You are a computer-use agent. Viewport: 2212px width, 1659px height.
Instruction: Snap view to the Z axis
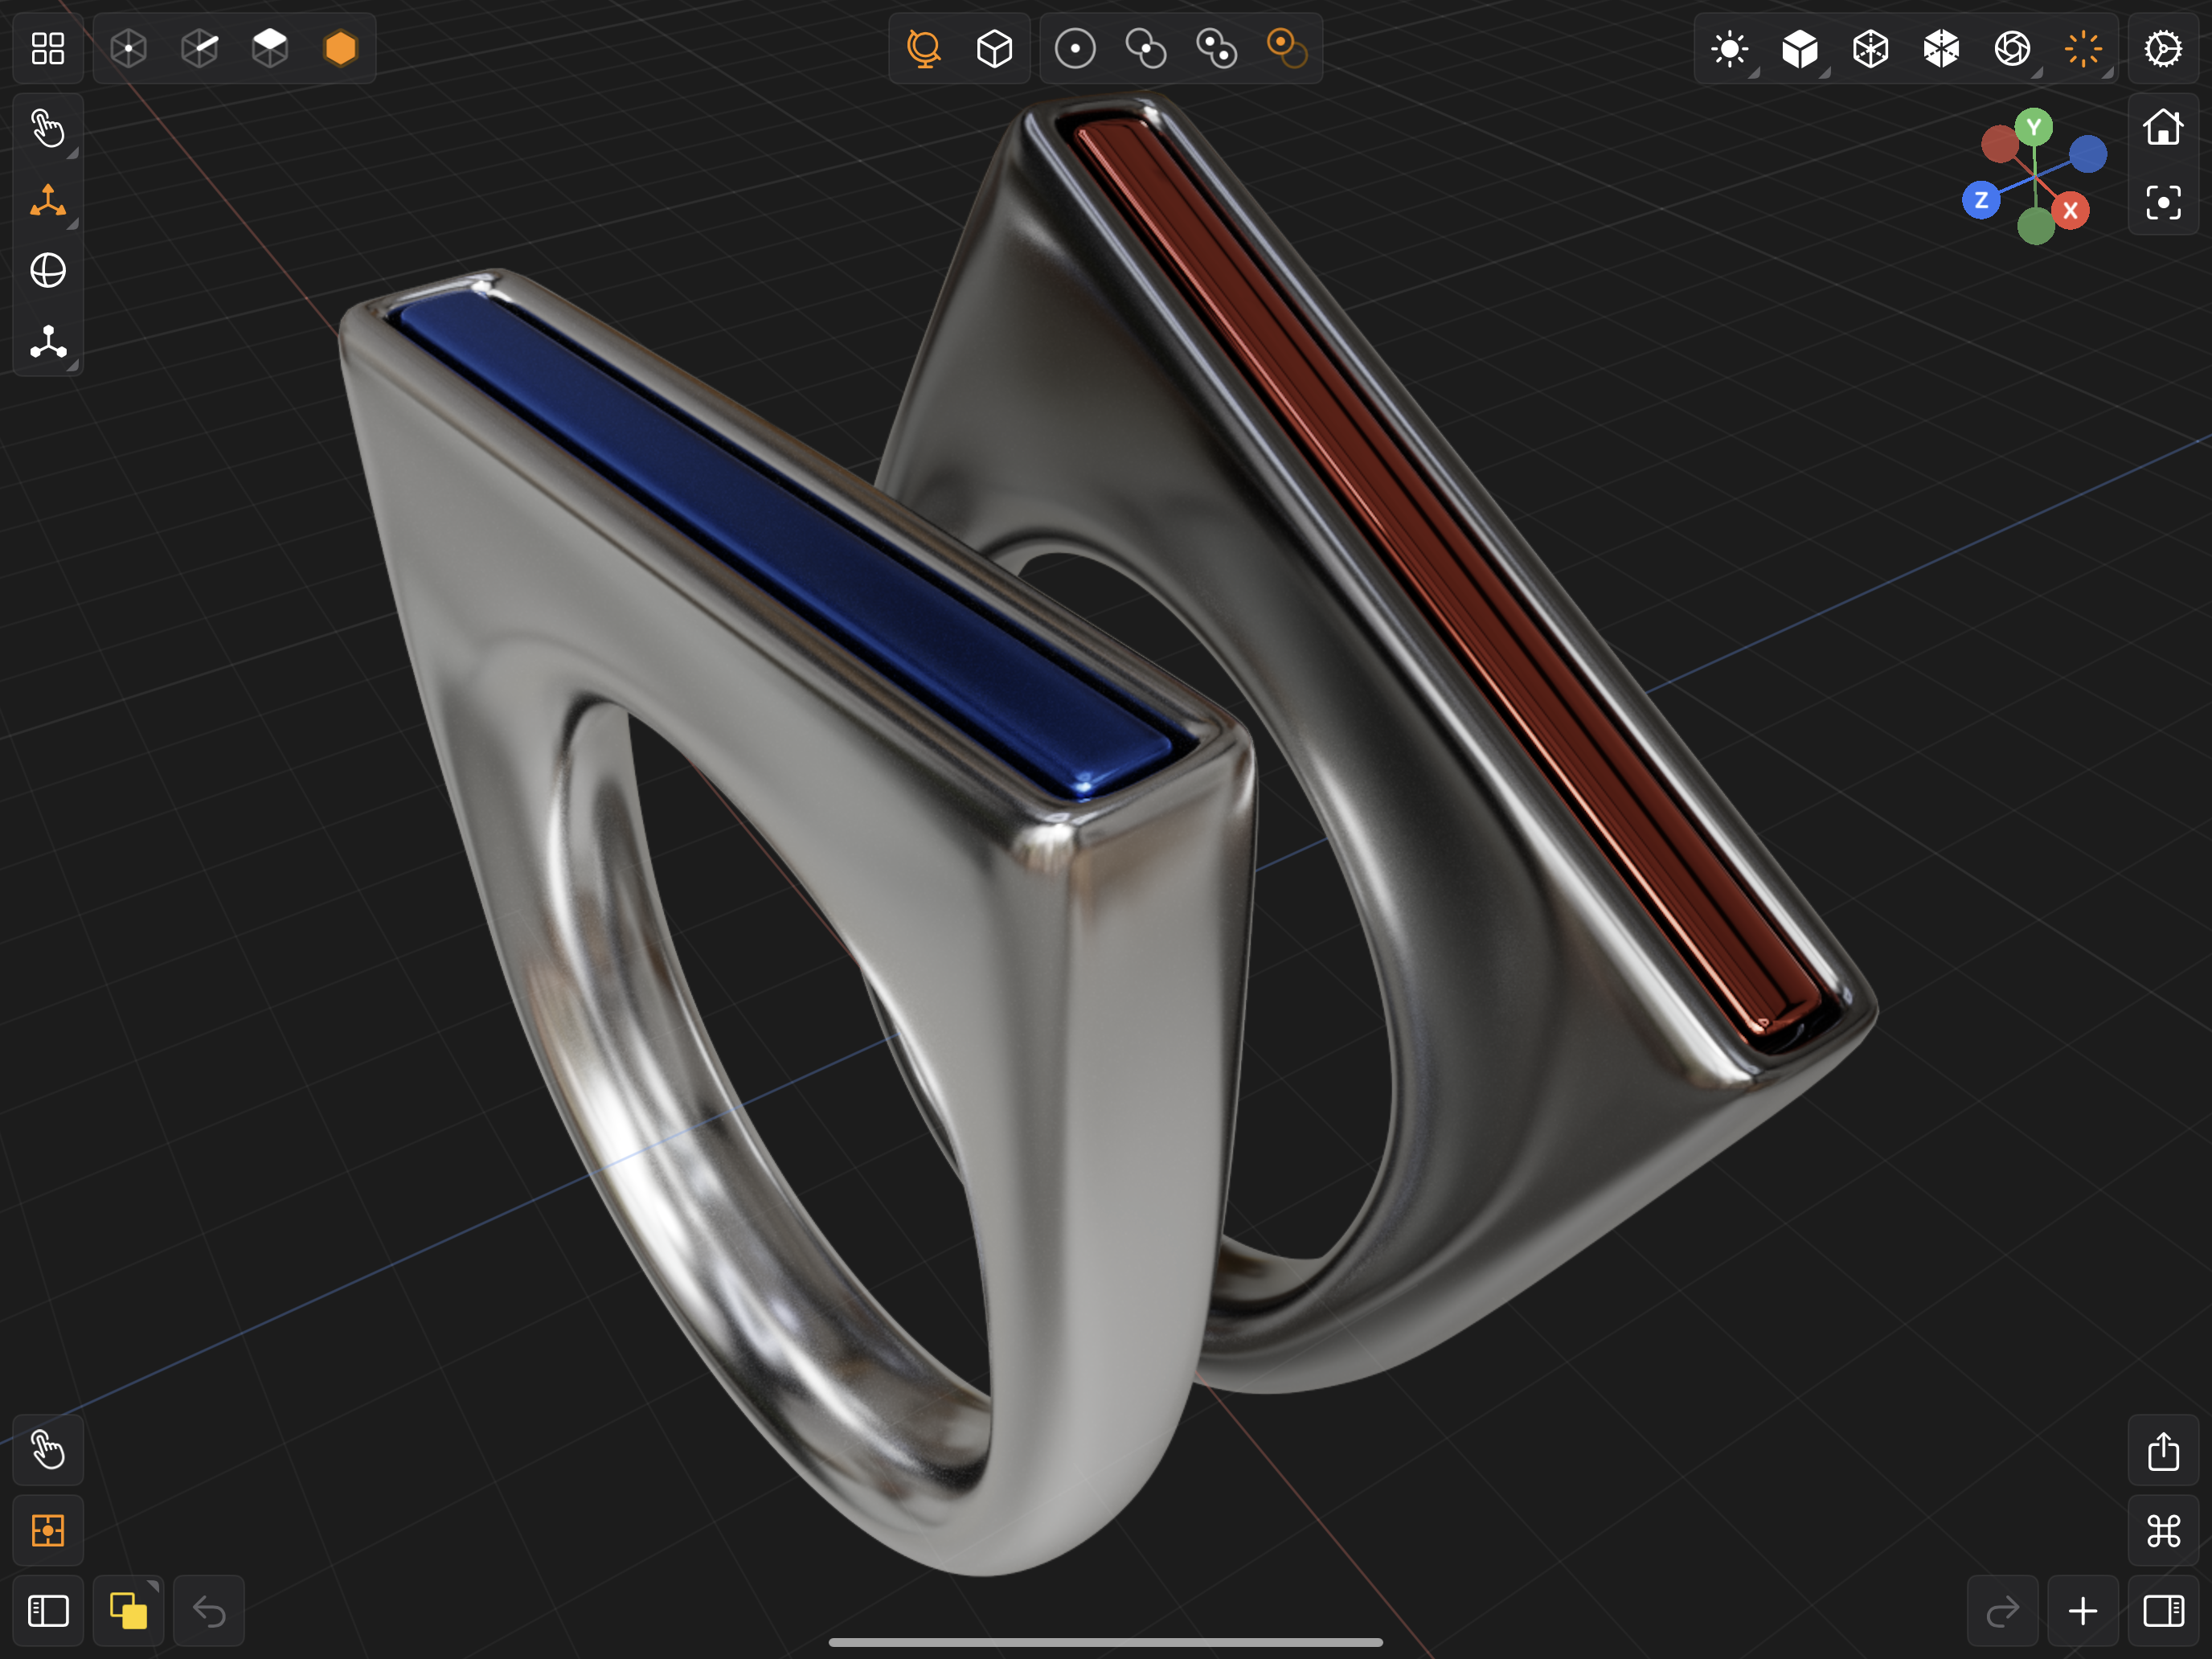(x=1981, y=200)
